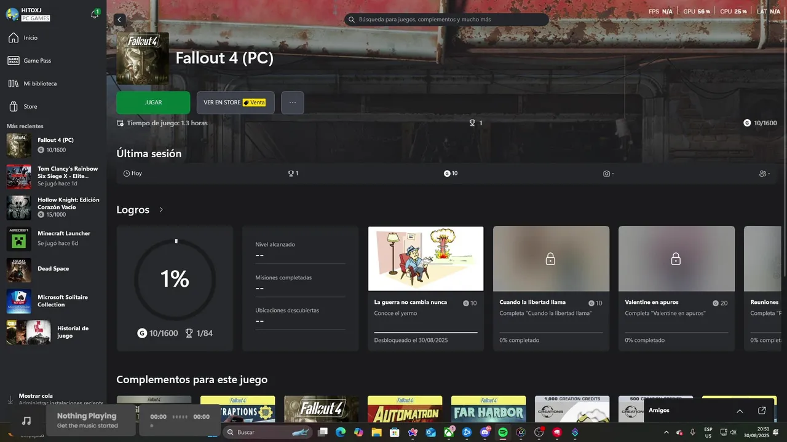Click the music note icon in media widget
The width and height of the screenshot is (787, 442).
pyautogui.click(x=26, y=421)
